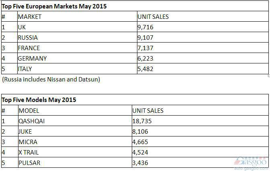Select the QASHQAI model cell

(x=75, y=121)
